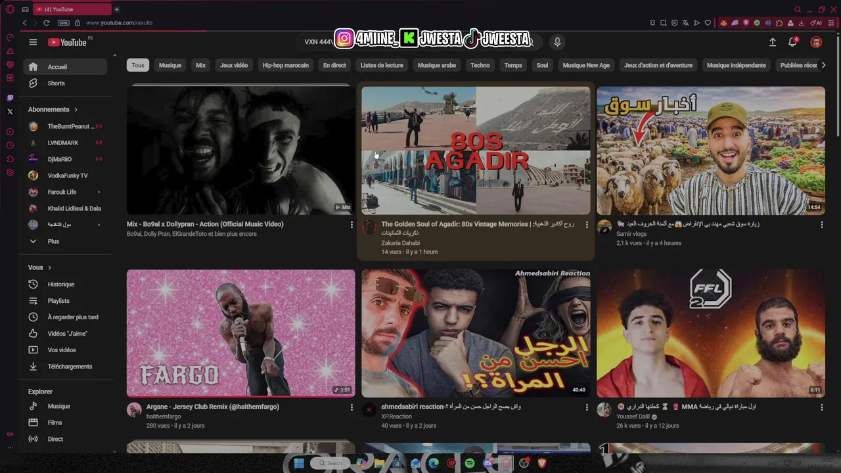Viewport: 841px width, 473px height.
Task: Open Historique in the sidebar
Action: pos(66,284)
